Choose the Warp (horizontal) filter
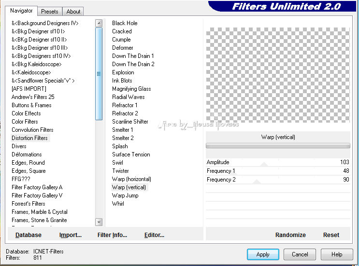Screen dimensions: 359x266 tap(131, 179)
